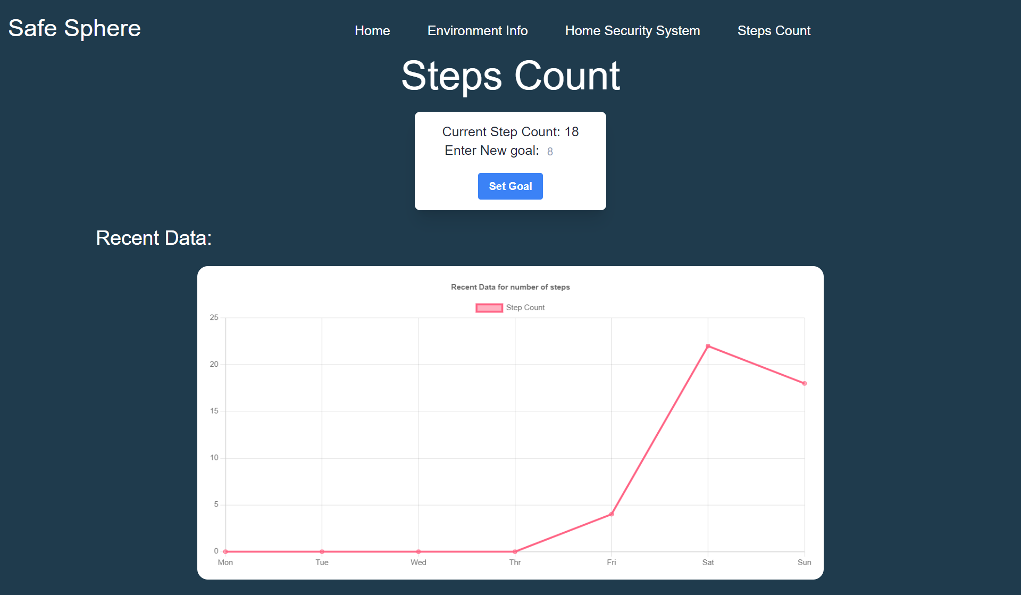1021x595 pixels.
Task: Click the Safe Sphere logo title
Action: tap(74, 28)
